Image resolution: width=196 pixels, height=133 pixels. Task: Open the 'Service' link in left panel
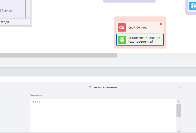(6, 11)
